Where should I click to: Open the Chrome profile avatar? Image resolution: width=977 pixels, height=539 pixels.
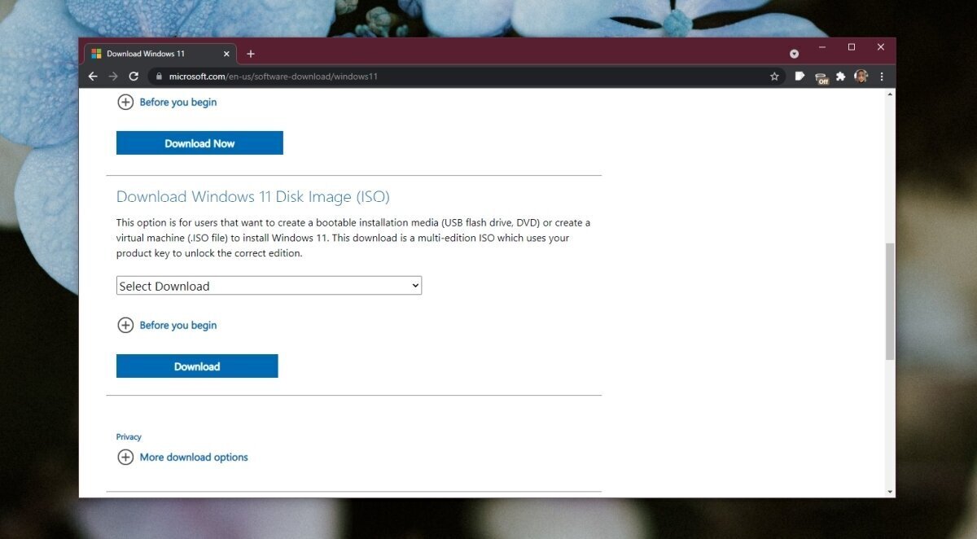[x=861, y=76]
